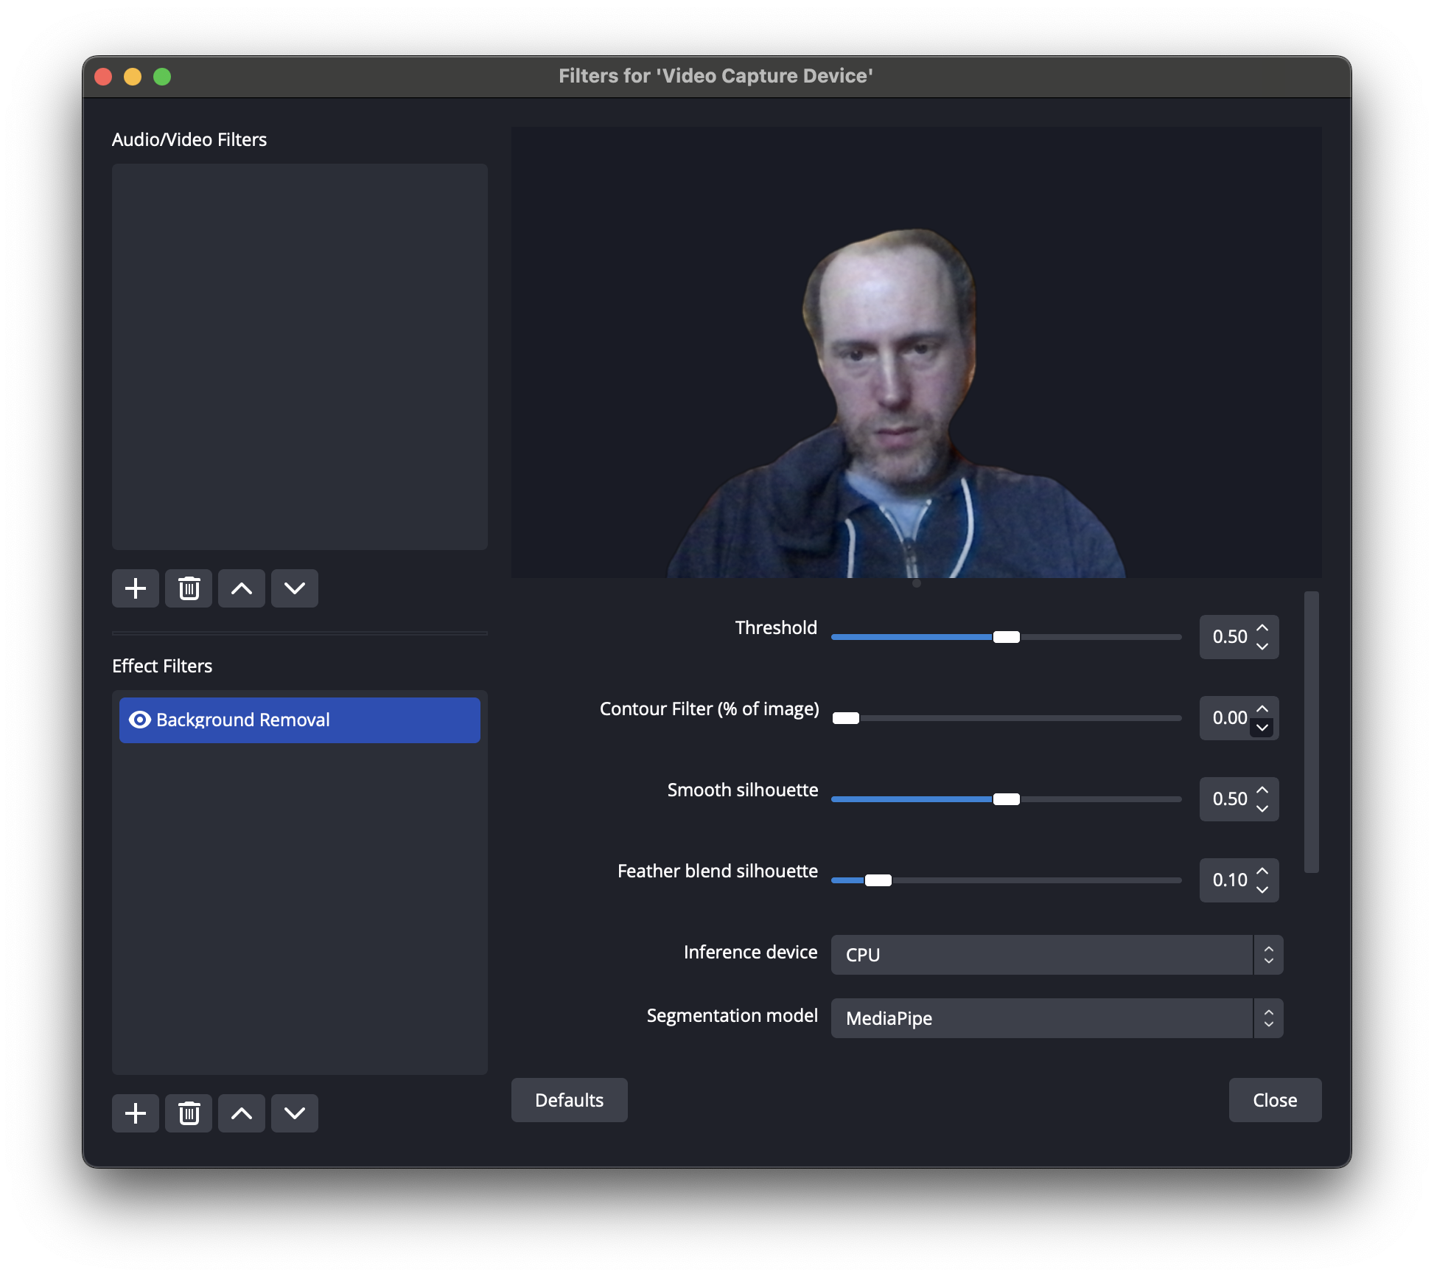Add a new effect filter

(x=135, y=1113)
